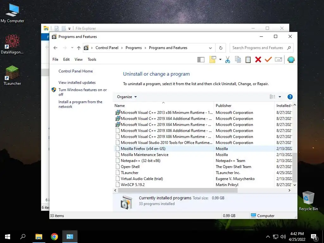Screen dimensions: 324x243
Task: Click the Cut scissors toolbar icon
Action: (x=227, y=60)
